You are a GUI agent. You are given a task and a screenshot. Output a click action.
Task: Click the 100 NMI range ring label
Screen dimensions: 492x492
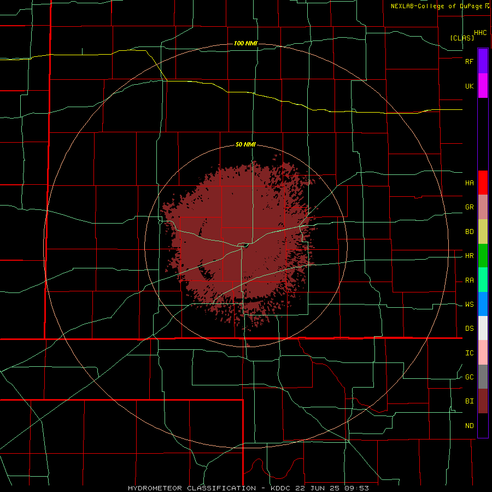pos(245,43)
